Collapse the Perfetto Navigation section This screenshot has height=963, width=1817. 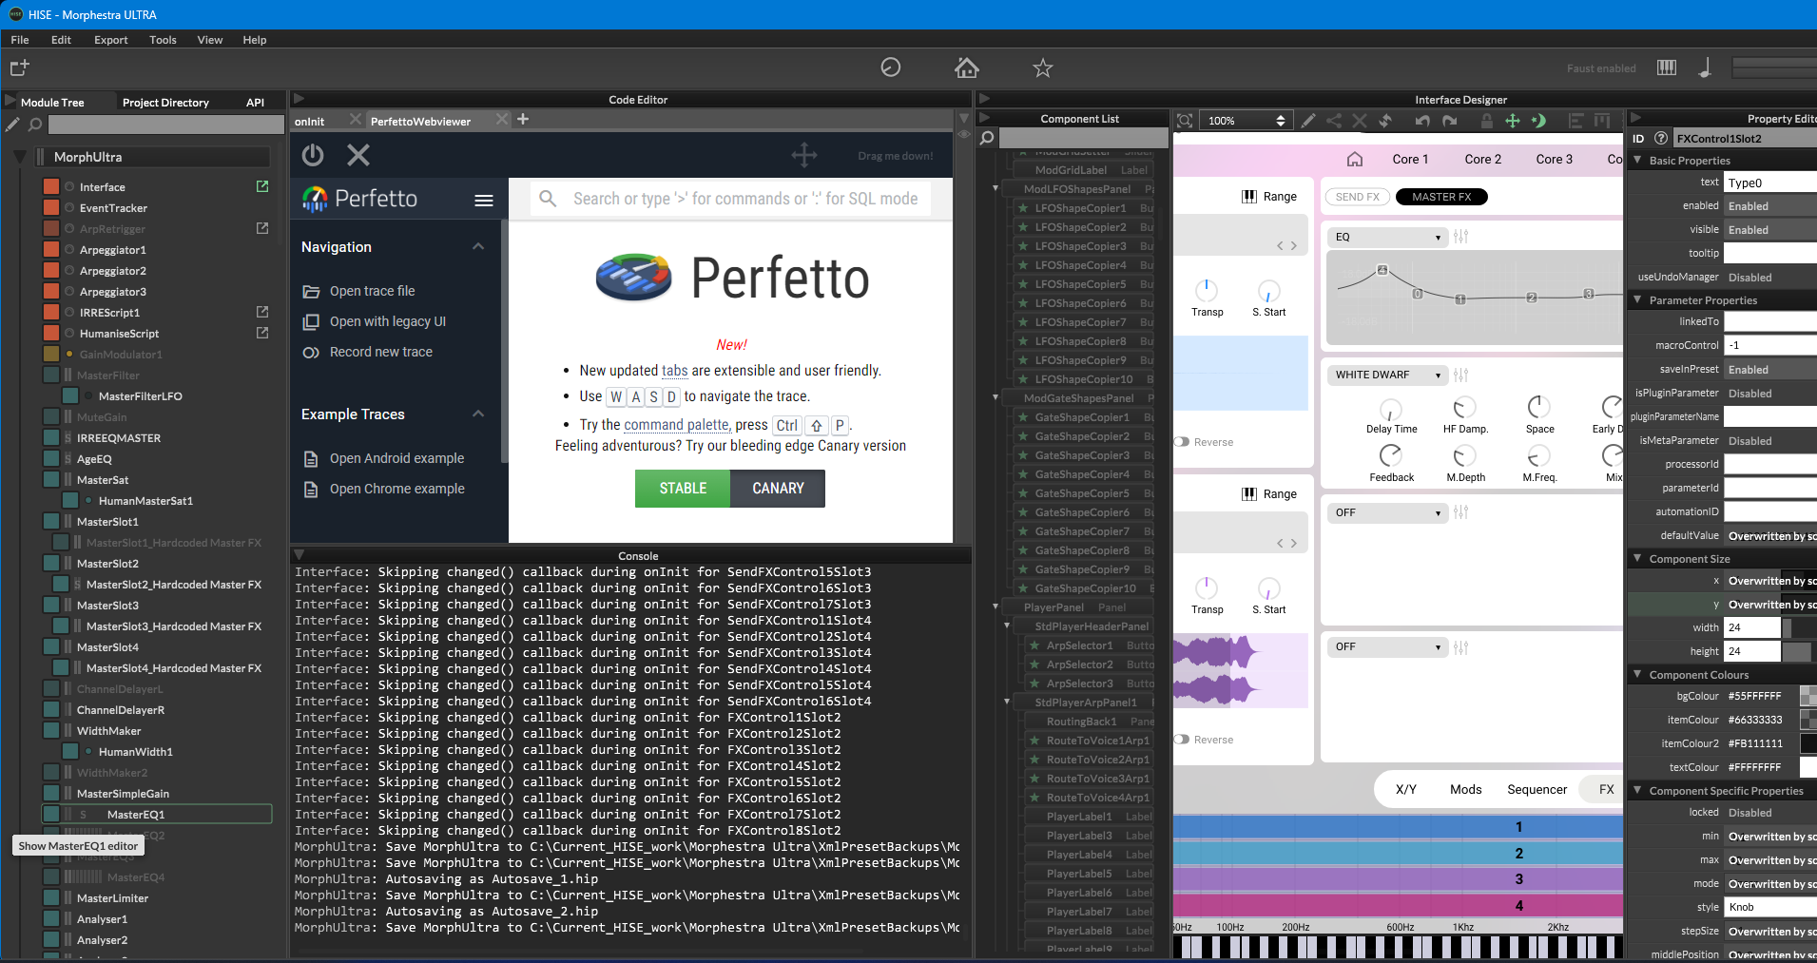478,246
